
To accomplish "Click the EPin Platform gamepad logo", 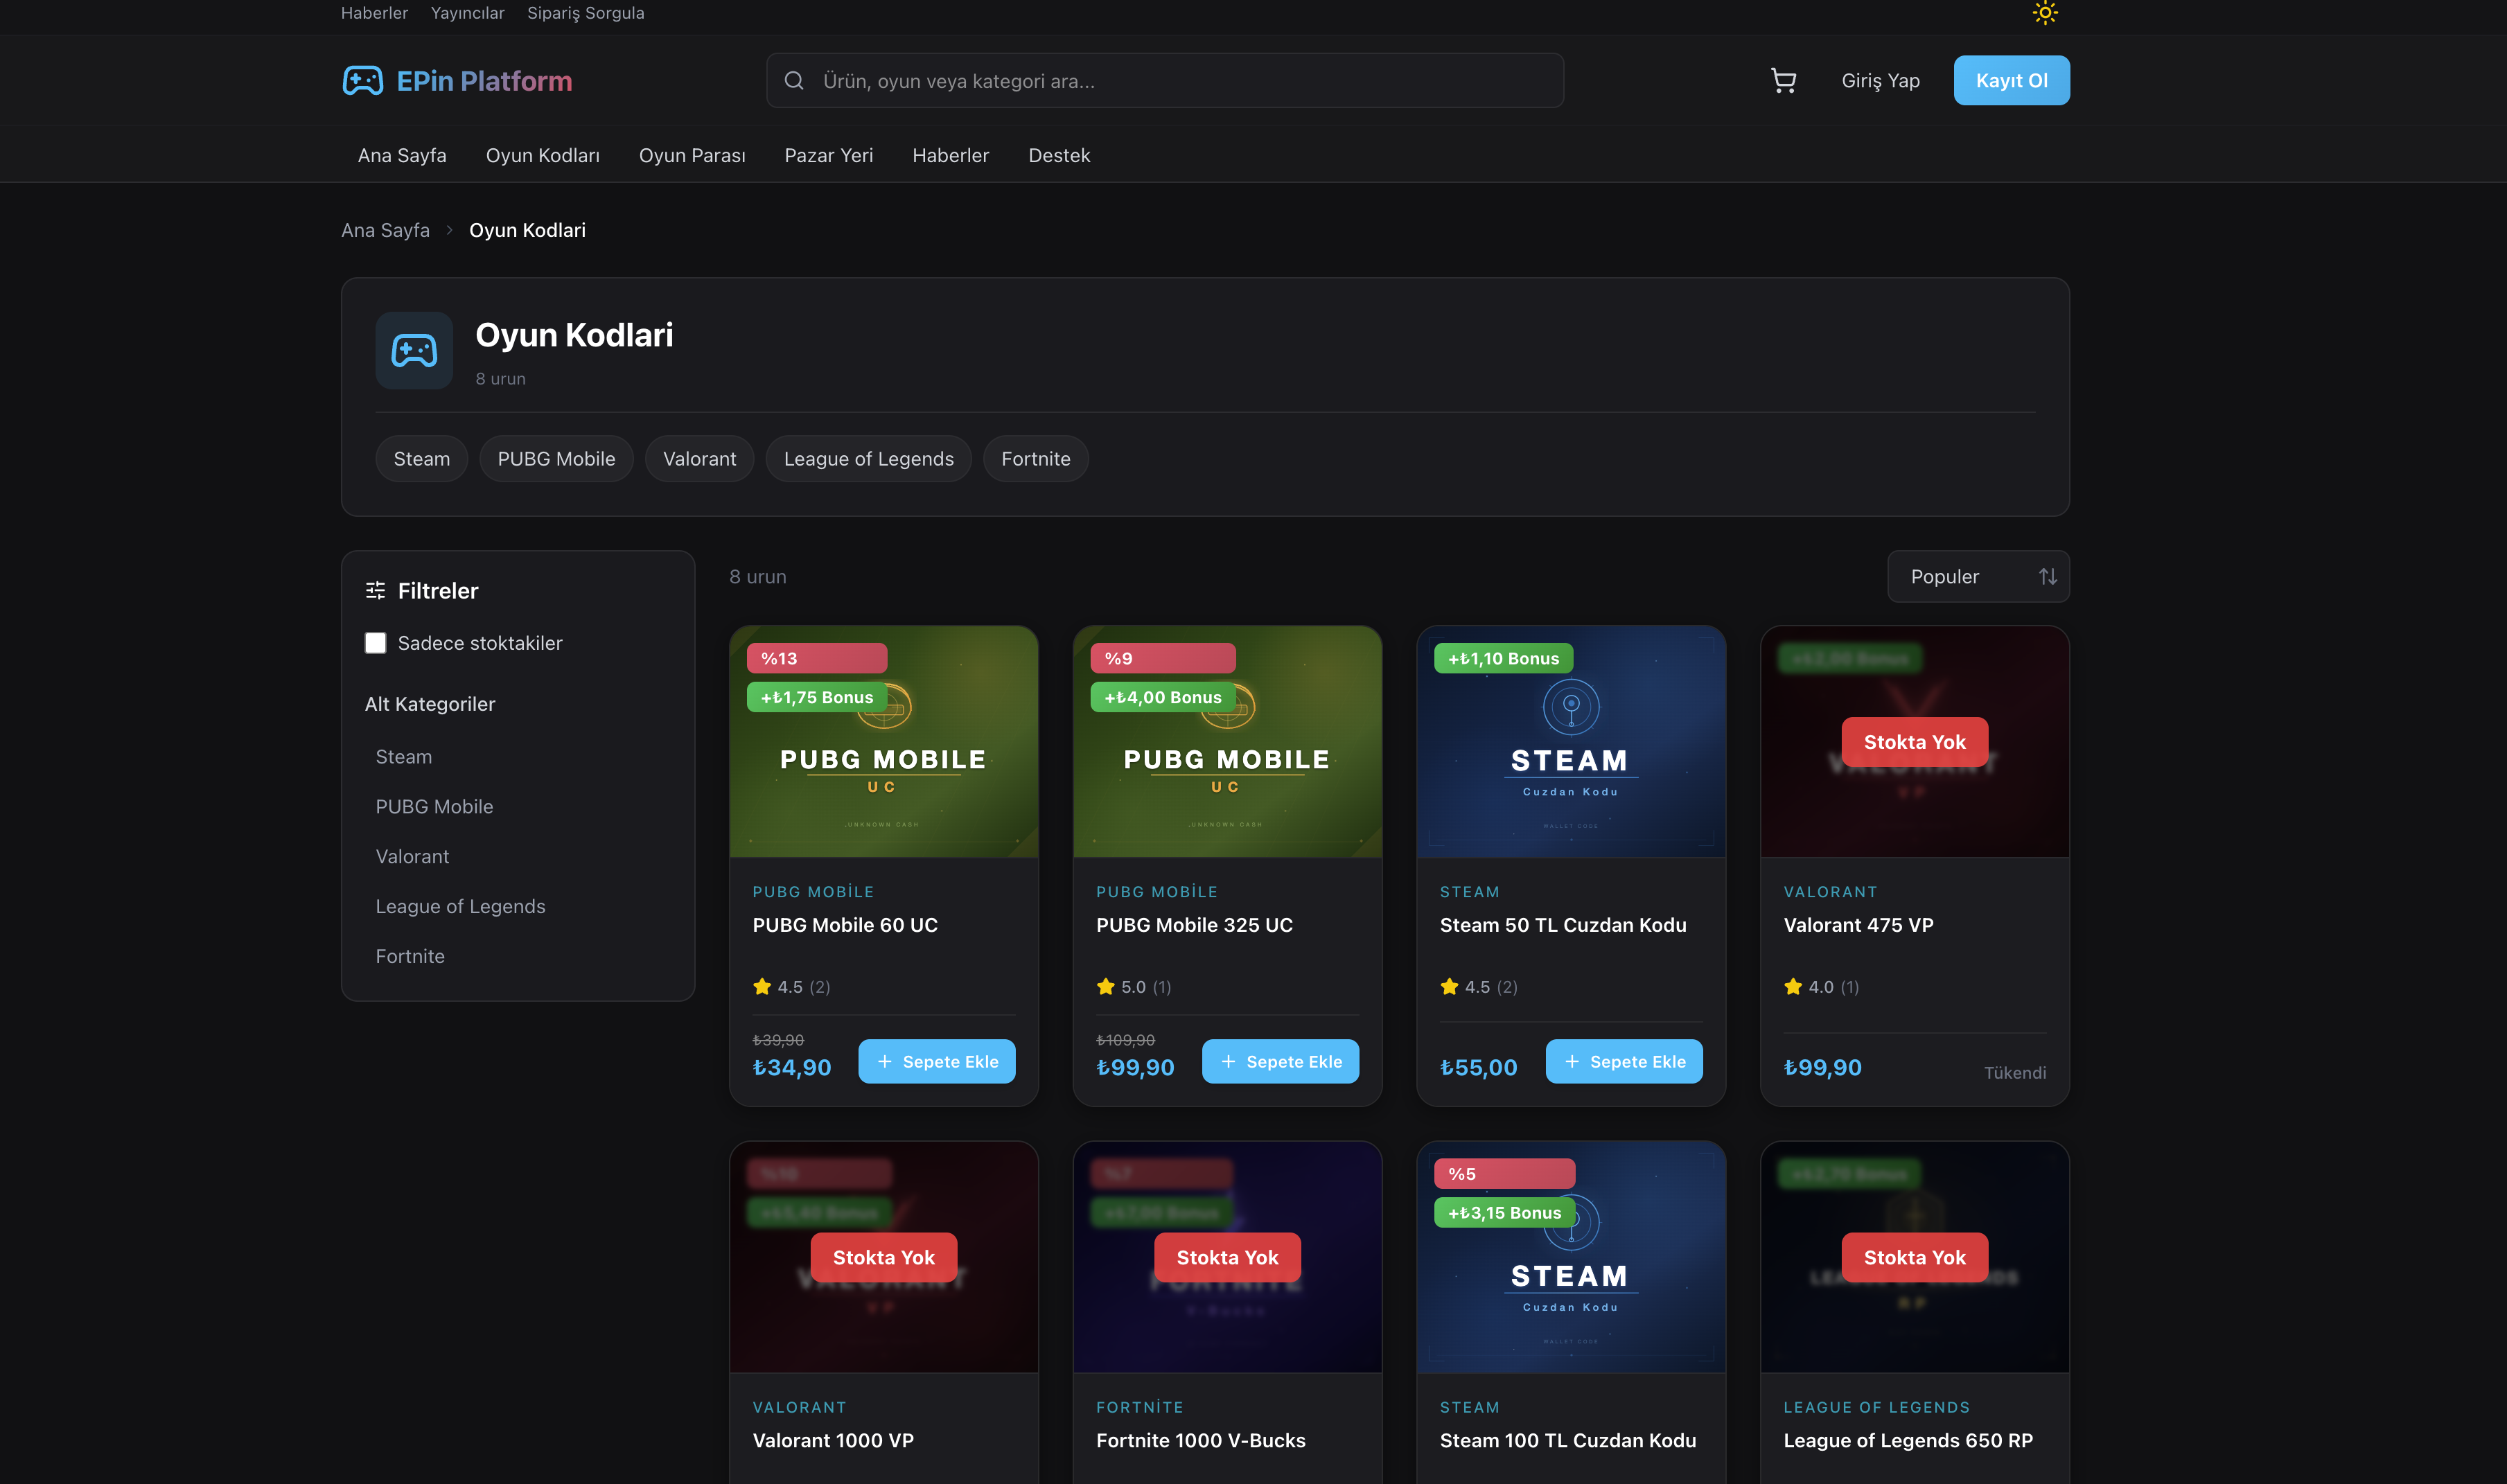I will (362, 81).
